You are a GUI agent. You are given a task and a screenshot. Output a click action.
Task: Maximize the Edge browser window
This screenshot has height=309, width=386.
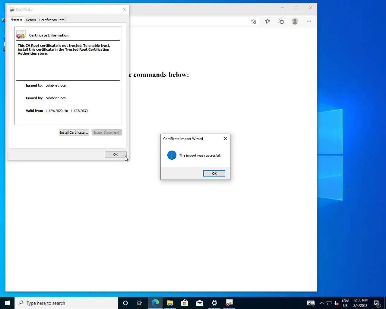(x=296, y=8)
